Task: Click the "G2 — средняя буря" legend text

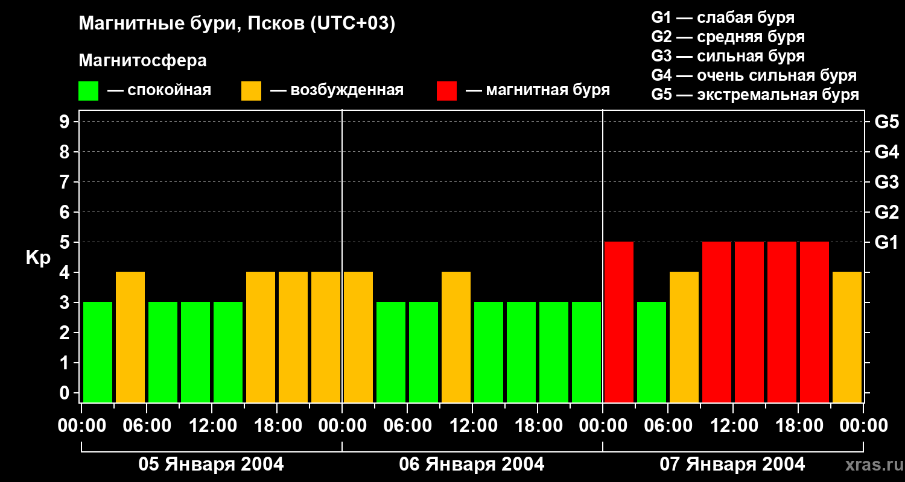Action: point(728,37)
